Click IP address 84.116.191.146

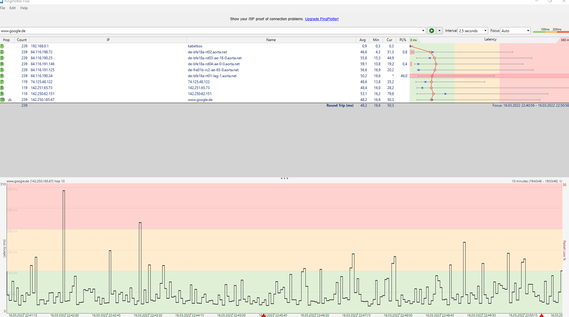click(43, 64)
